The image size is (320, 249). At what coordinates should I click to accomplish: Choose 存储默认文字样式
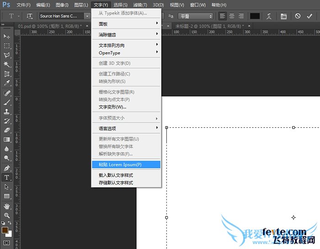pyautogui.click(x=126, y=183)
